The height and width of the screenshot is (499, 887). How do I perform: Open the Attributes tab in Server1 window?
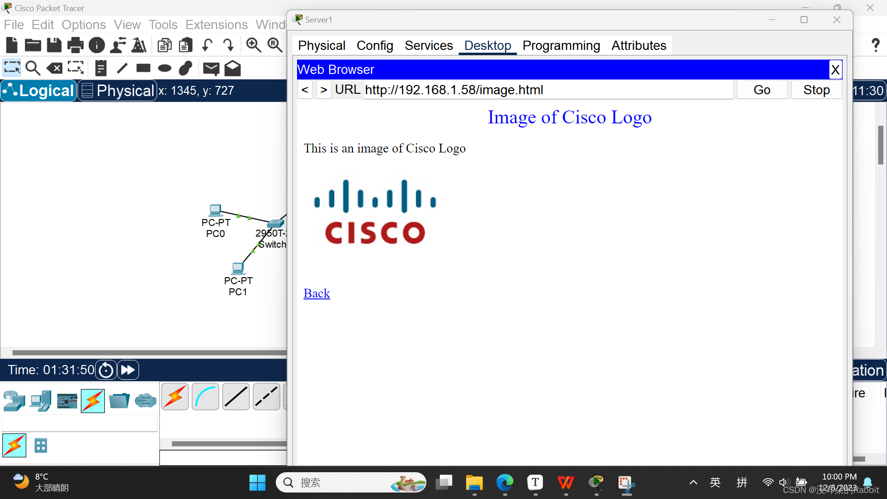pyautogui.click(x=639, y=45)
